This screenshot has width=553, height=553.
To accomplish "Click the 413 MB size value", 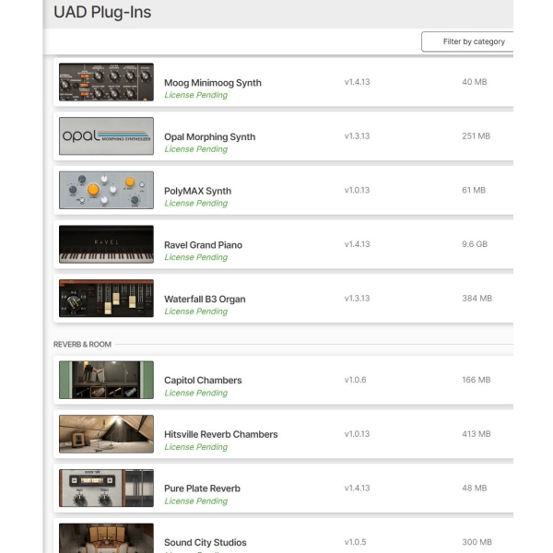I will [477, 434].
